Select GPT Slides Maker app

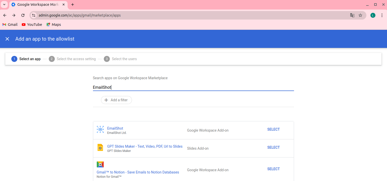point(273,147)
